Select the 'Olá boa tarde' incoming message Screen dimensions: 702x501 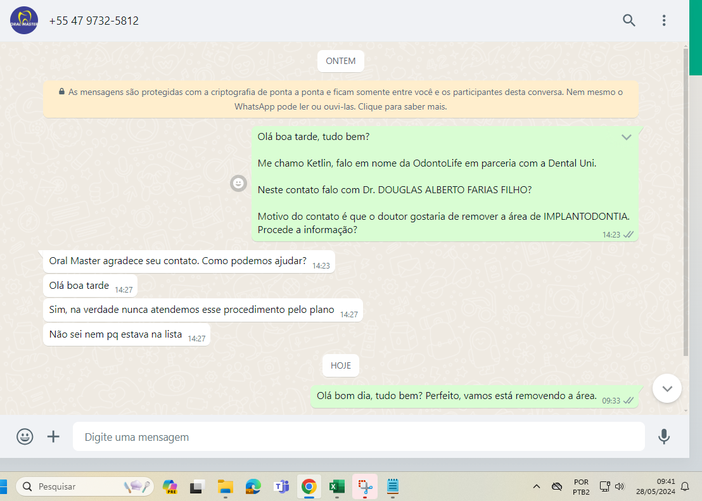(91, 286)
